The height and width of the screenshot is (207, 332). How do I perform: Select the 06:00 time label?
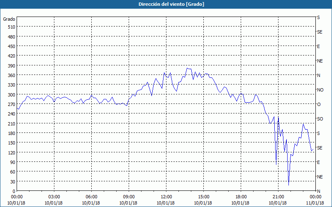91,197
